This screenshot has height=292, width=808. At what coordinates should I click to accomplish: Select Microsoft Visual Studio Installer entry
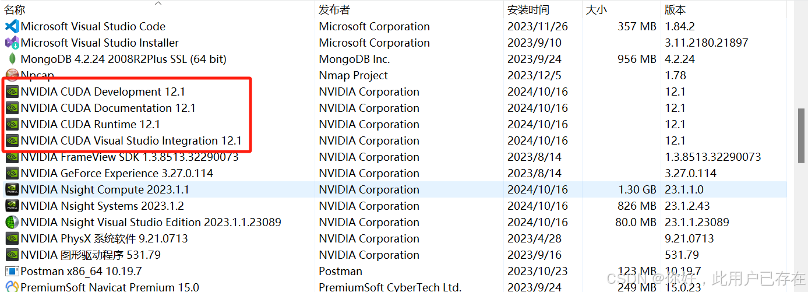pyautogui.click(x=100, y=43)
